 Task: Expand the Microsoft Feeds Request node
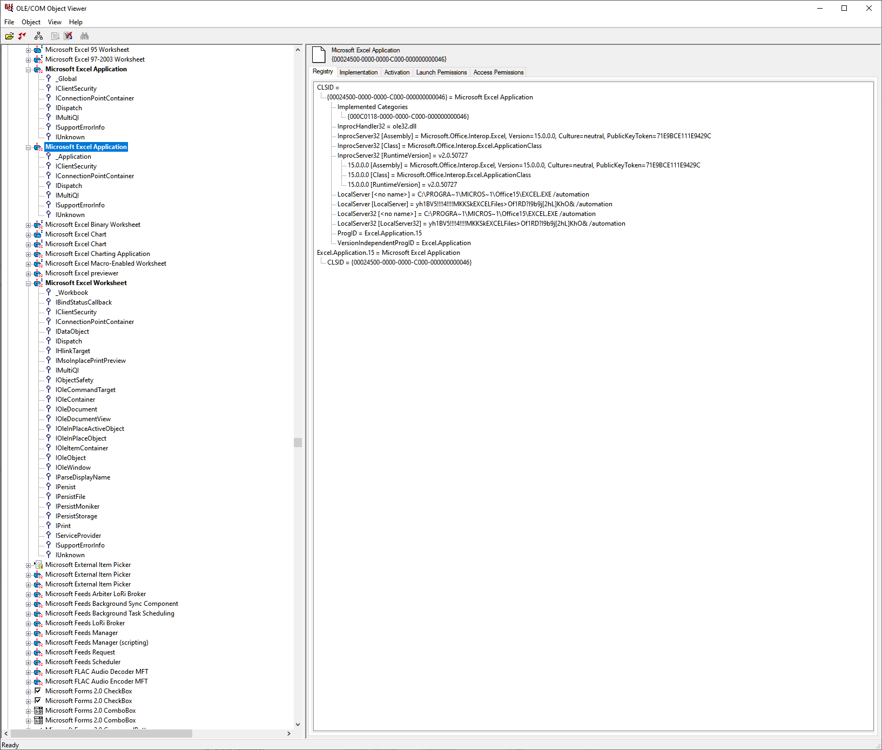(29, 653)
